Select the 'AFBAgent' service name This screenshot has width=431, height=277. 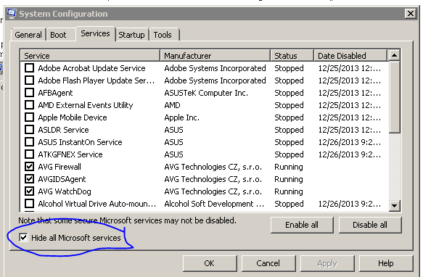click(56, 93)
